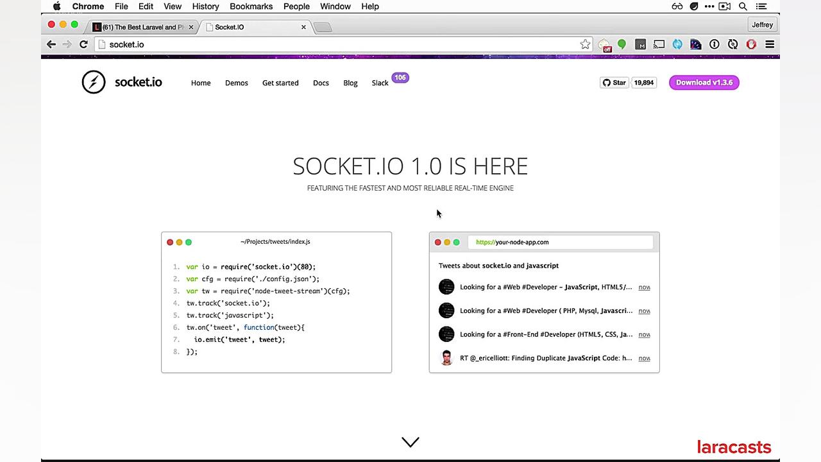This screenshot has width=821, height=462.
Task: Open macOS Spotlight search icon
Action: [x=743, y=6]
